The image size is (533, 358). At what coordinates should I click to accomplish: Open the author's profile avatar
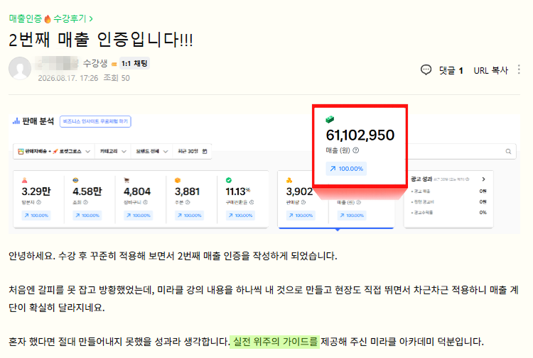pyautogui.click(x=20, y=68)
